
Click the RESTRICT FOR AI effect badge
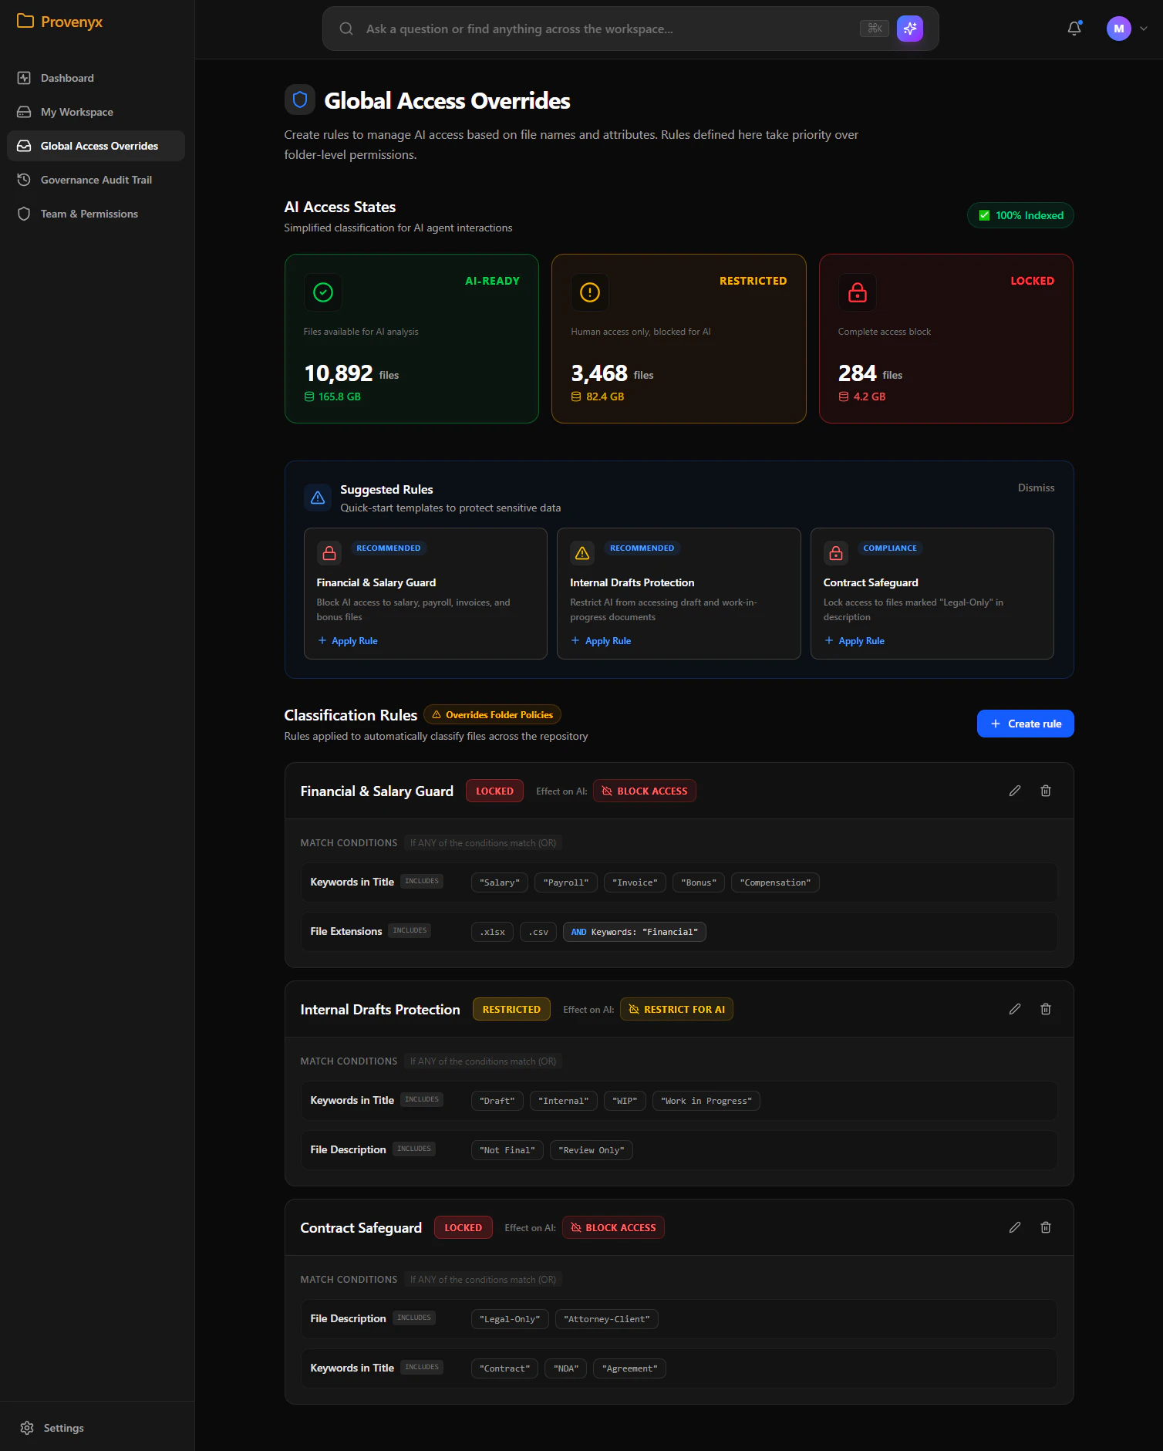pos(676,1009)
